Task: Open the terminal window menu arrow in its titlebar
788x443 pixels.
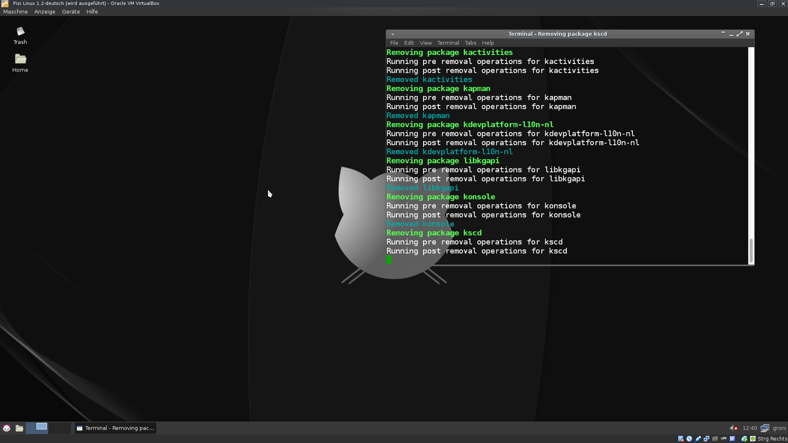Action: tap(393, 34)
